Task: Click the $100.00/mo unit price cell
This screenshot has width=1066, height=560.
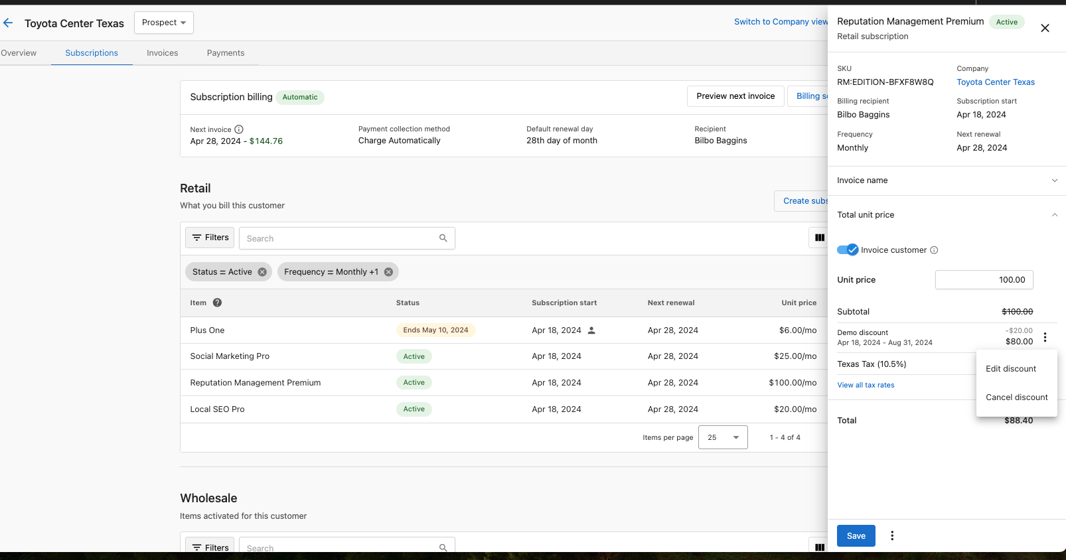Action: coord(793,383)
